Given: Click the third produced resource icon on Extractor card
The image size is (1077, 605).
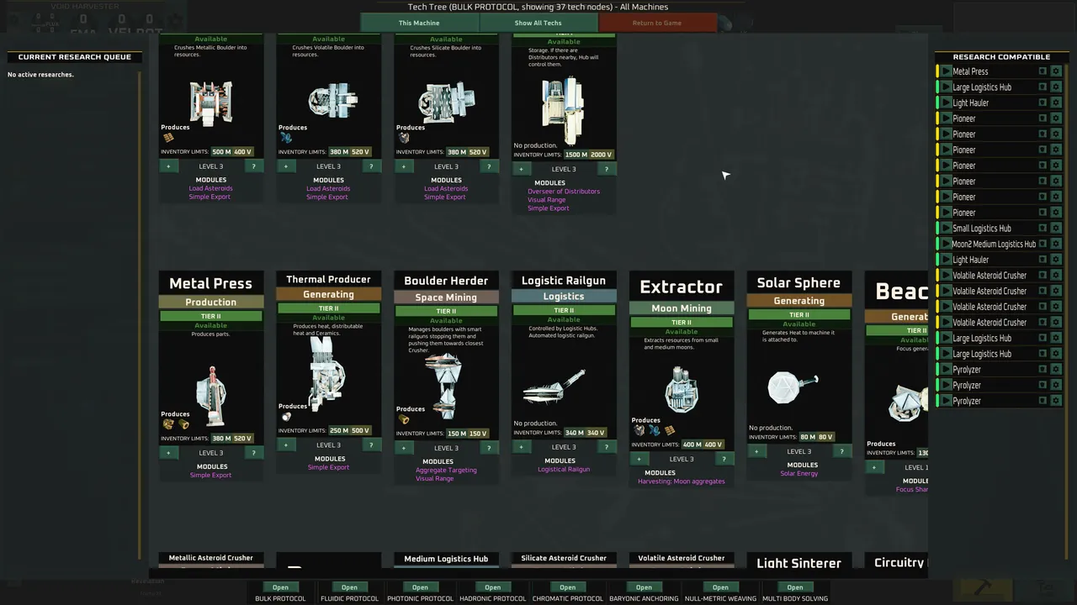Looking at the screenshot, I should coord(670,430).
